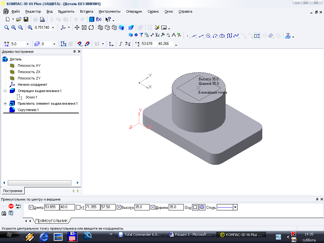The width and height of the screenshot is (324, 243).
Task: Click the Ширина value field
Action: (x=176, y=207)
